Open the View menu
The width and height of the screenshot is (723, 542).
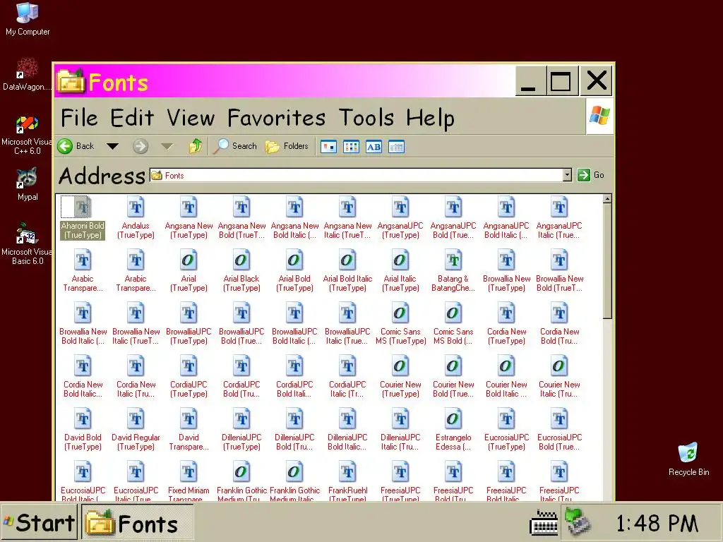coord(191,118)
